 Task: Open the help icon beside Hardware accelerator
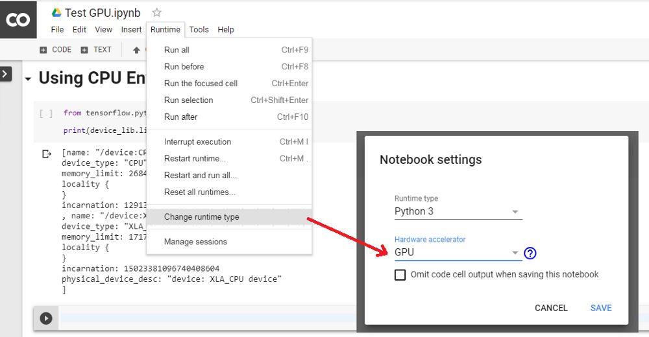point(530,253)
